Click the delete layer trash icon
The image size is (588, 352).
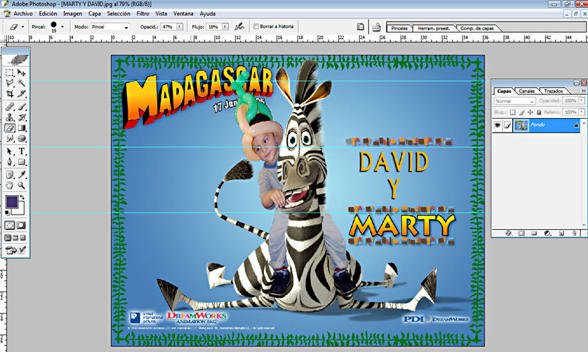[x=574, y=233]
